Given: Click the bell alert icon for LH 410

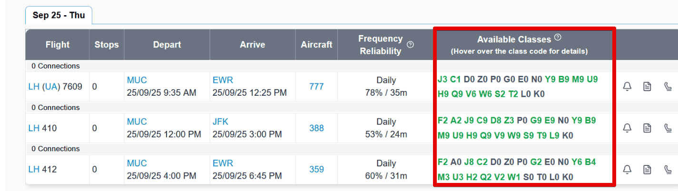Looking at the screenshot, I should pyautogui.click(x=627, y=128).
